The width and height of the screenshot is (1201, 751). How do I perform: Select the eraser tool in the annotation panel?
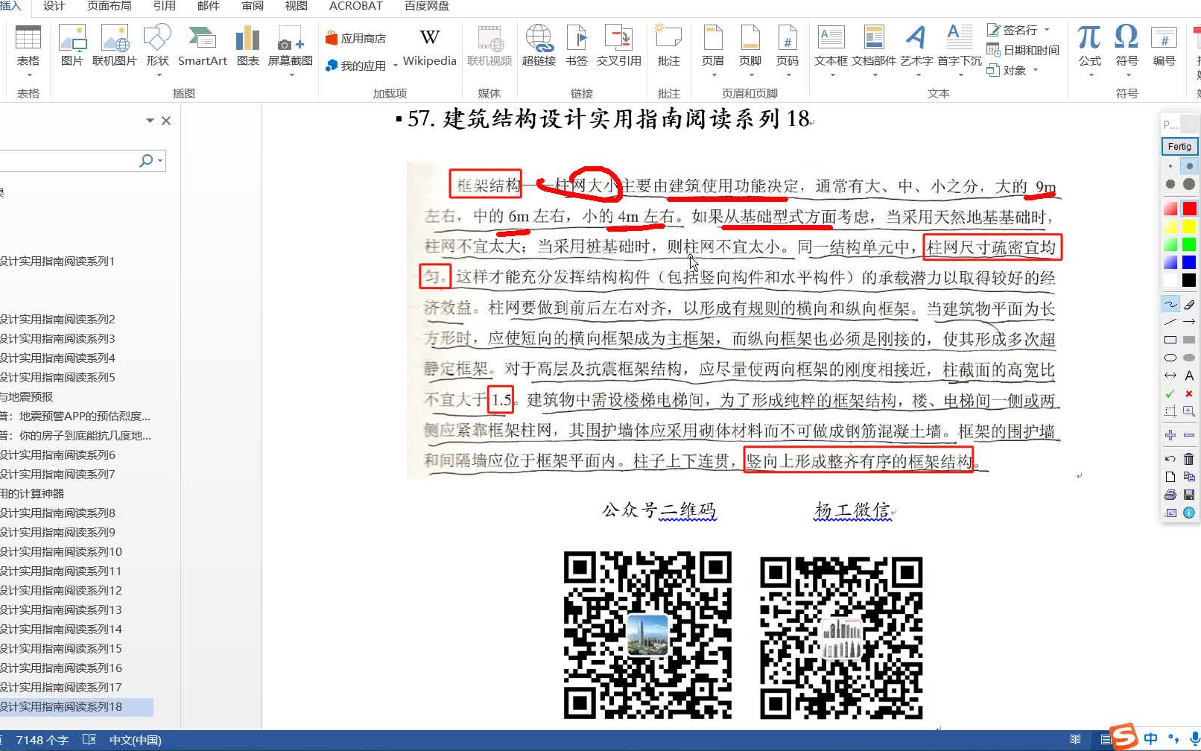1189,304
